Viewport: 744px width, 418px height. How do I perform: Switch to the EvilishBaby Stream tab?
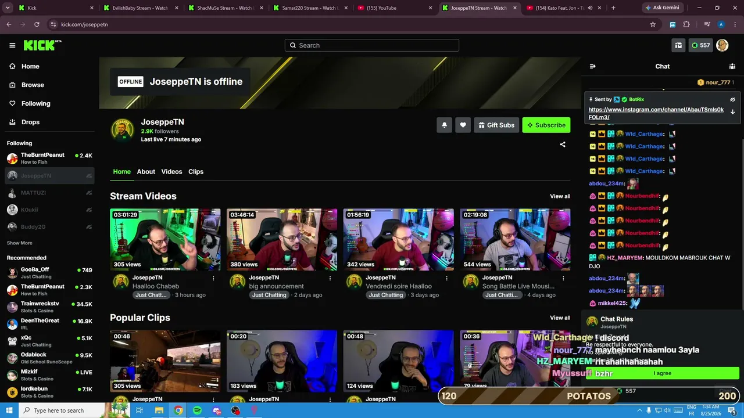pyautogui.click(x=141, y=8)
